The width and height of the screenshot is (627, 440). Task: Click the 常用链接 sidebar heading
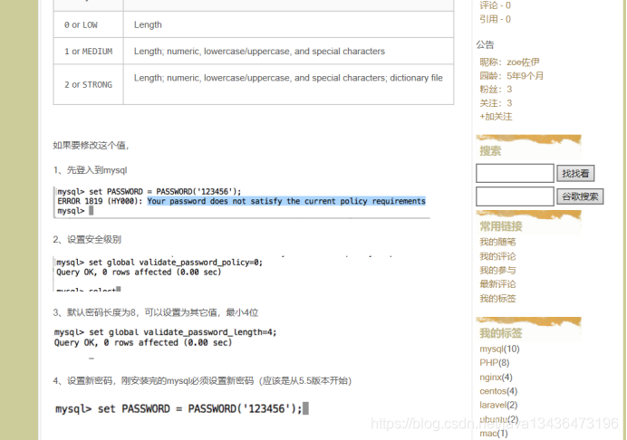[x=501, y=226]
